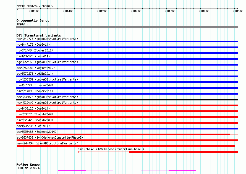Select the nsv1047172 (Coe2014) label
The width and height of the screenshot is (246, 174).
[x=33, y=45]
